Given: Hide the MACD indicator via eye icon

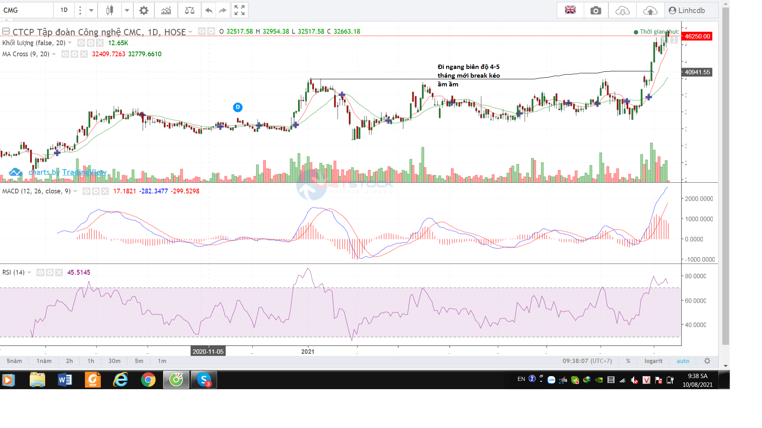Looking at the screenshot, I should pos(86,191).
